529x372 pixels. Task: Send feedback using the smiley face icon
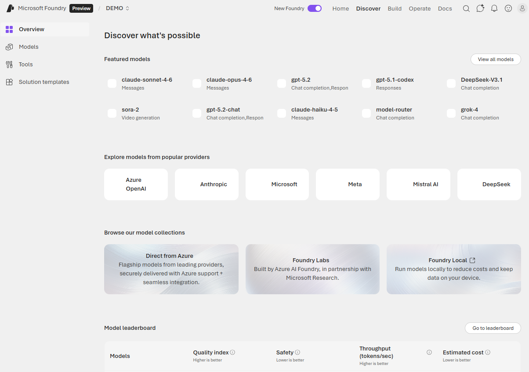click(x=508, y=8)
